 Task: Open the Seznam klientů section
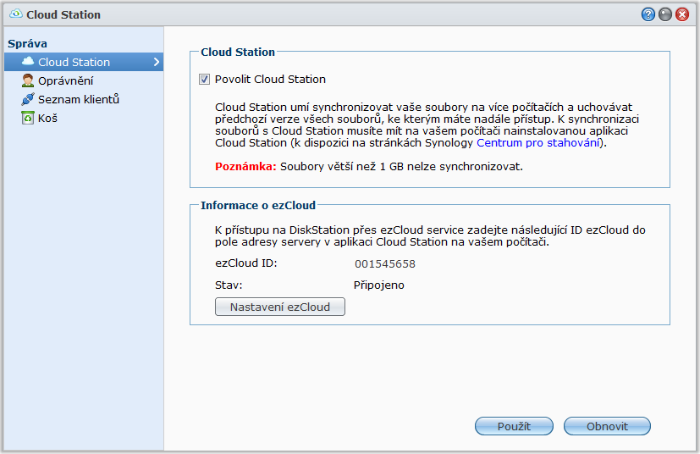79,99
